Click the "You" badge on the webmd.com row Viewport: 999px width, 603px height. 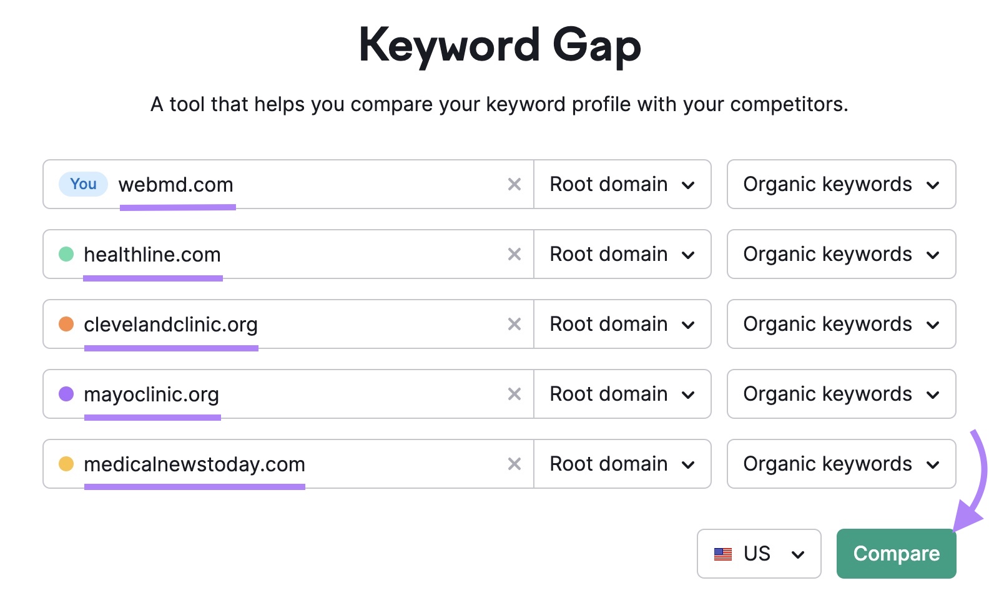[x=82, y=184]
